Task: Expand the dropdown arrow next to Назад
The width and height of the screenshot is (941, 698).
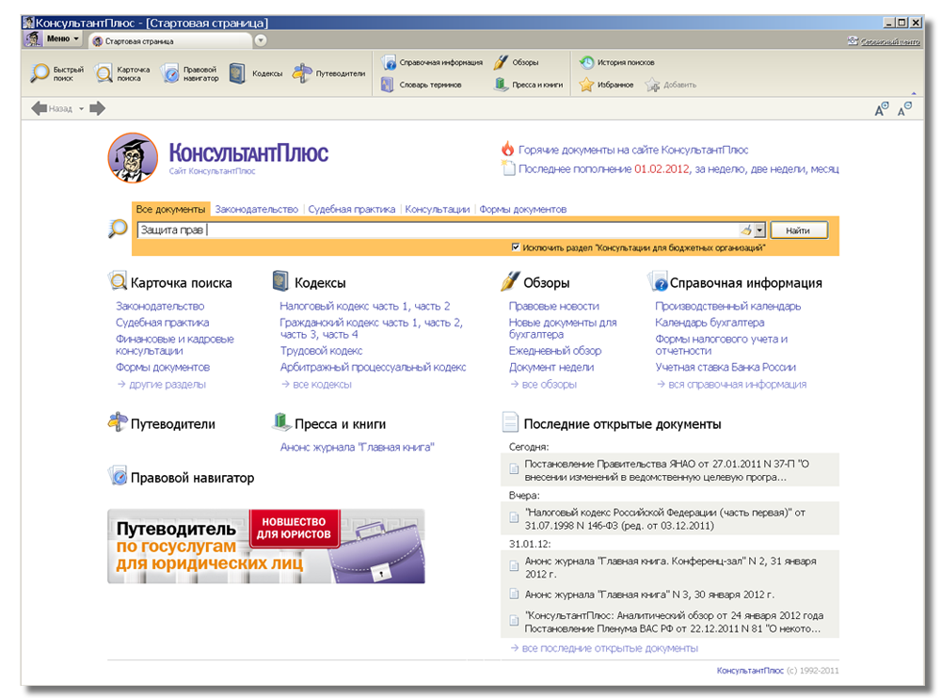Action: pos(81,109)
